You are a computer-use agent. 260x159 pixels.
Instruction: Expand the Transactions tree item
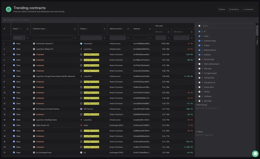[x=196, y=78]
